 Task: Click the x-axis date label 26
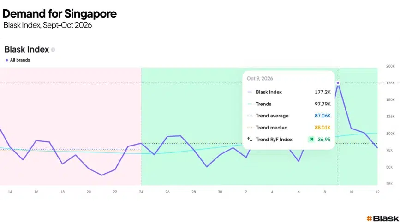(167, 192)
